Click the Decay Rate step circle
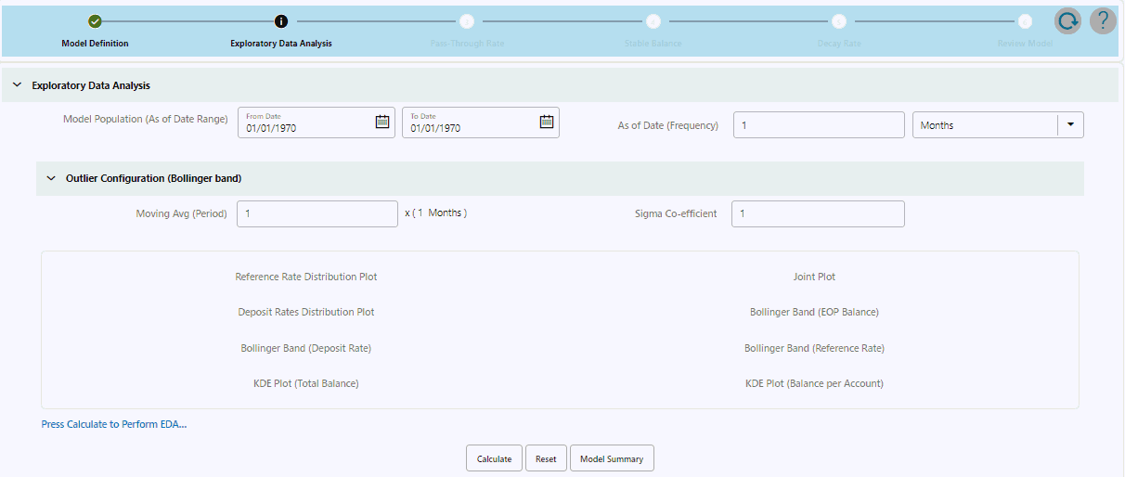The width and height of the screenshot is (1125, 477). coord(839,21)
